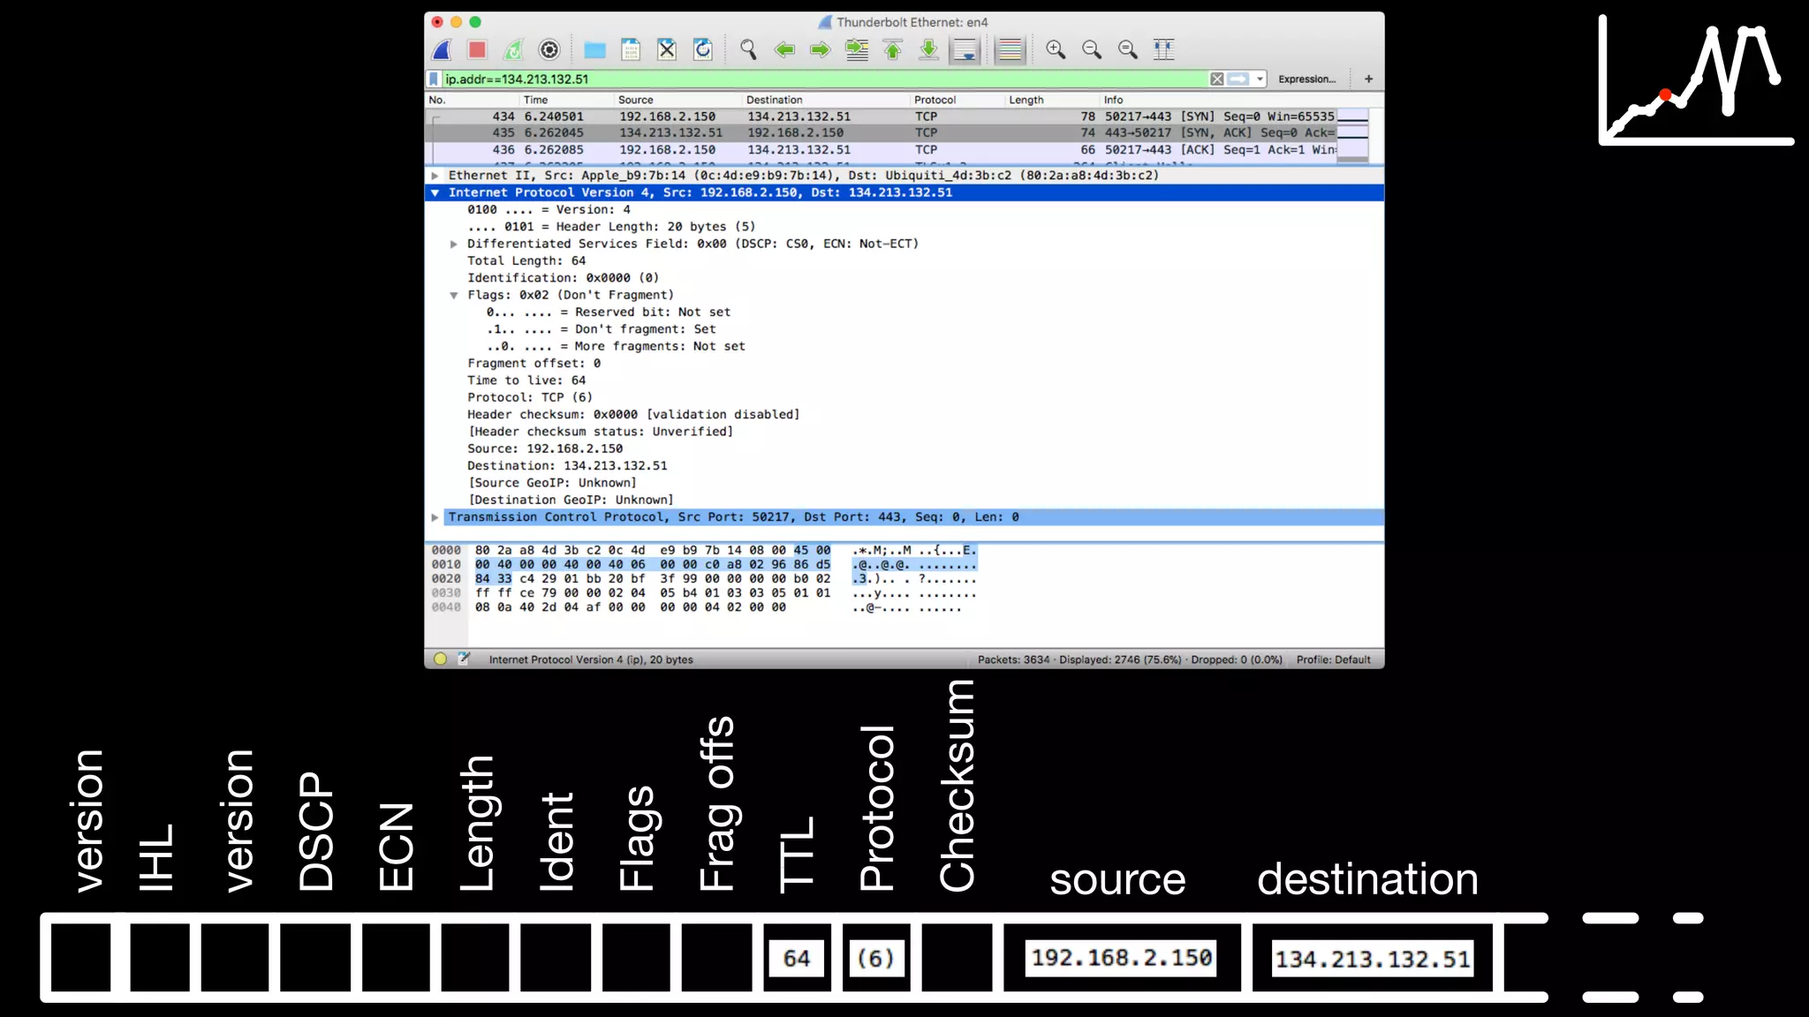Sort by the Time column header
Screen dimensions: 1809x1017
pyautogui.click(x=566, y=100)
